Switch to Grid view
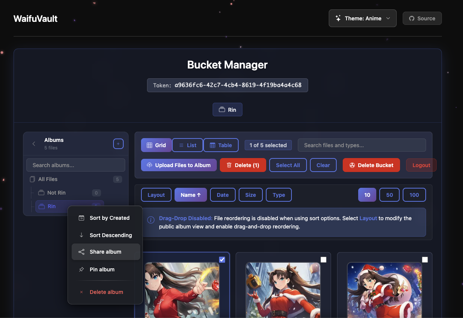 click(156, 145)
